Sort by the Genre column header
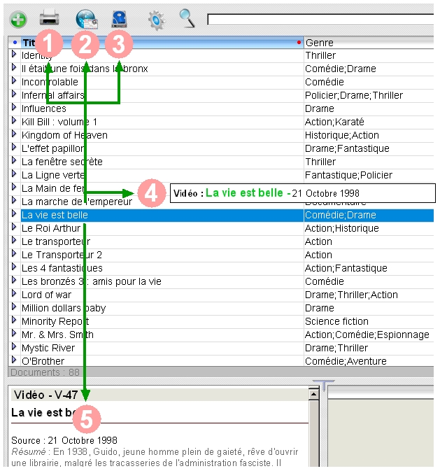The image size is (440, 471). (369, 43)
